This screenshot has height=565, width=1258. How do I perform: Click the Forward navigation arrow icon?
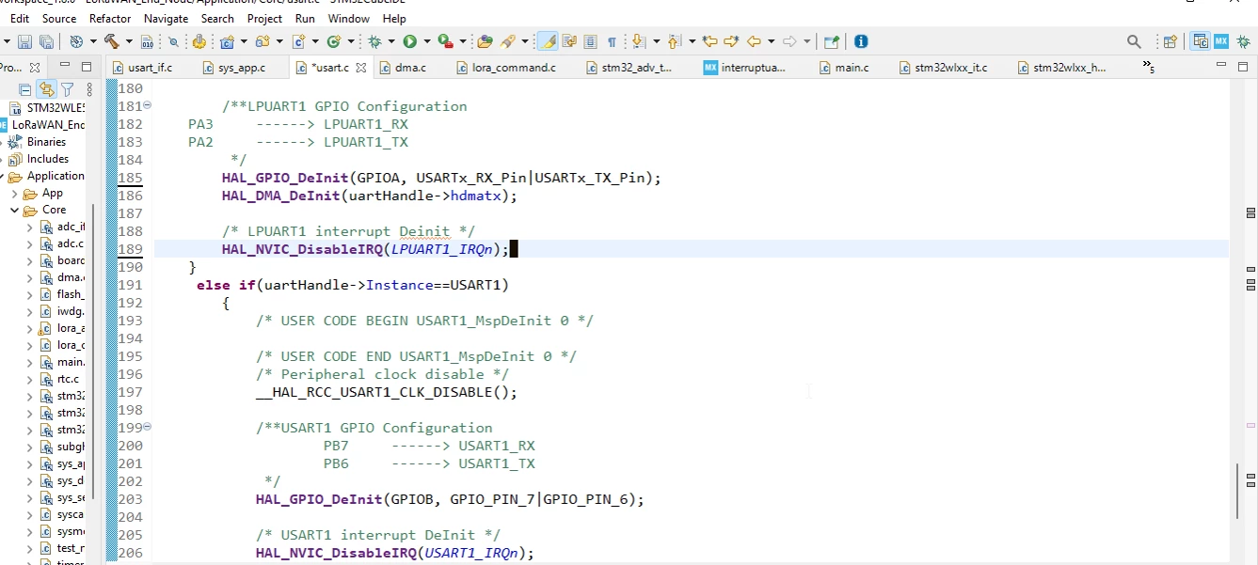point(788,41)
